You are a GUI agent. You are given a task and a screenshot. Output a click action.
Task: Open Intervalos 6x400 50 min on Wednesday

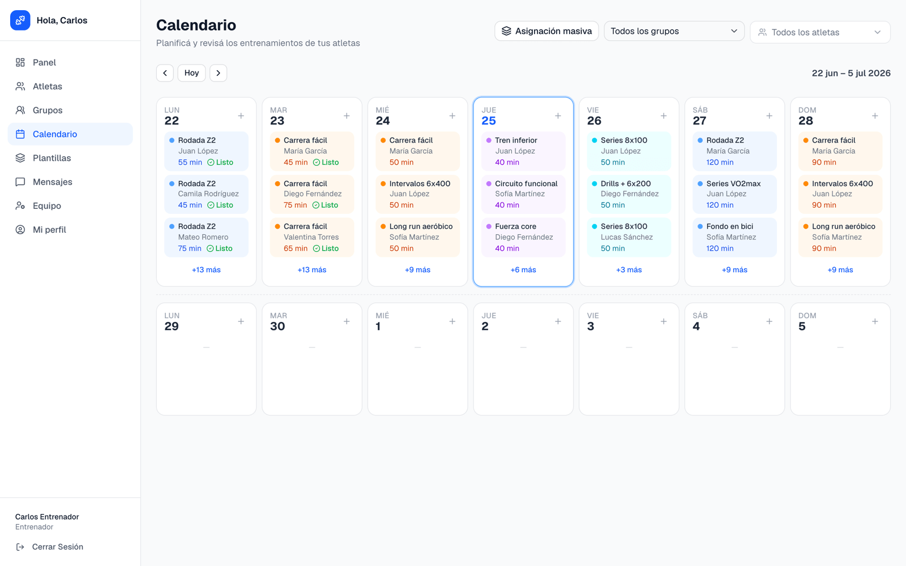(x=417, y=194)
